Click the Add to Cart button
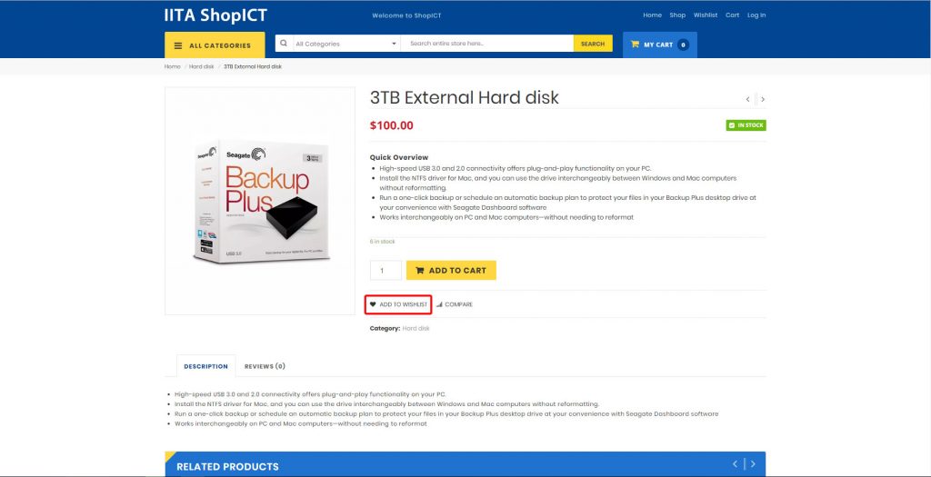 451,271
